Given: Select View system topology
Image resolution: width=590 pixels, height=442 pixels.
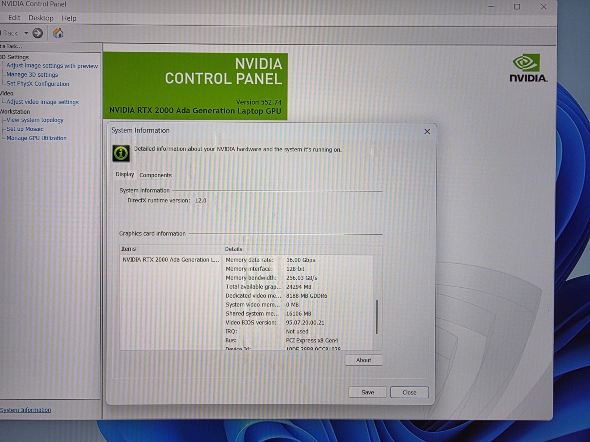Looking at the screenshot, I should click(x=35, y=120).
